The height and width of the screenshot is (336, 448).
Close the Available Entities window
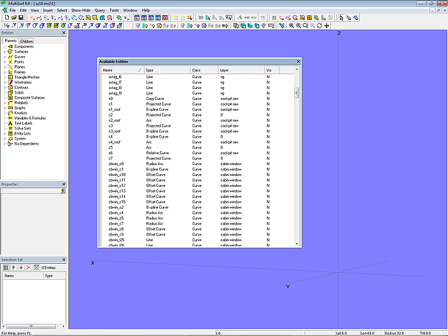point(298,61)
